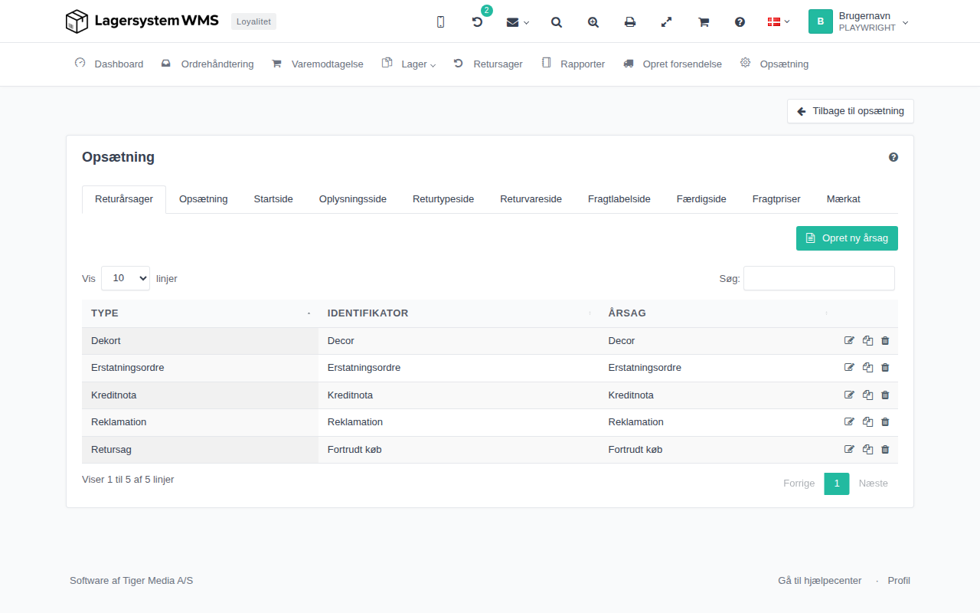980x613 pixels.
Task: Open the envelope messages dropdown
Action: [x=518, y=22]
